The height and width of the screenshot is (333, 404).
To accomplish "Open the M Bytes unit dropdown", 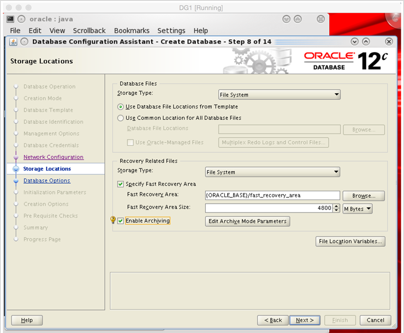I will [x=358, y=209].
